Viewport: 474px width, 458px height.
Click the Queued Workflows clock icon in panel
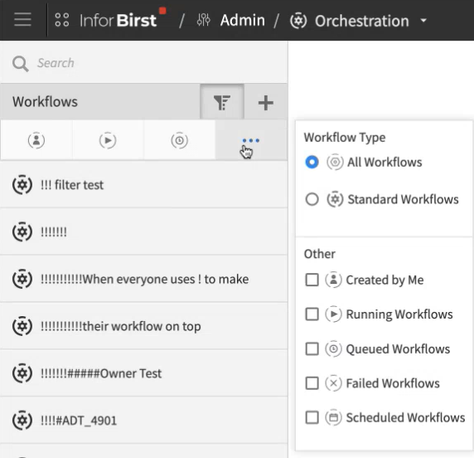pyautogui.click(x=333, y=348)
